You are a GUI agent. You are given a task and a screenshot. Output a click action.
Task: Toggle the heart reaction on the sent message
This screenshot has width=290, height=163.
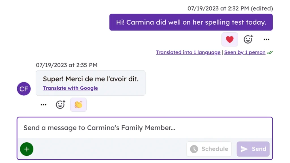click(229, 39)
